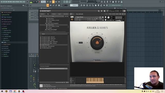
Task: Open Pagan Ritual snapshot camera icon
Action: click(x=100, y=17)
